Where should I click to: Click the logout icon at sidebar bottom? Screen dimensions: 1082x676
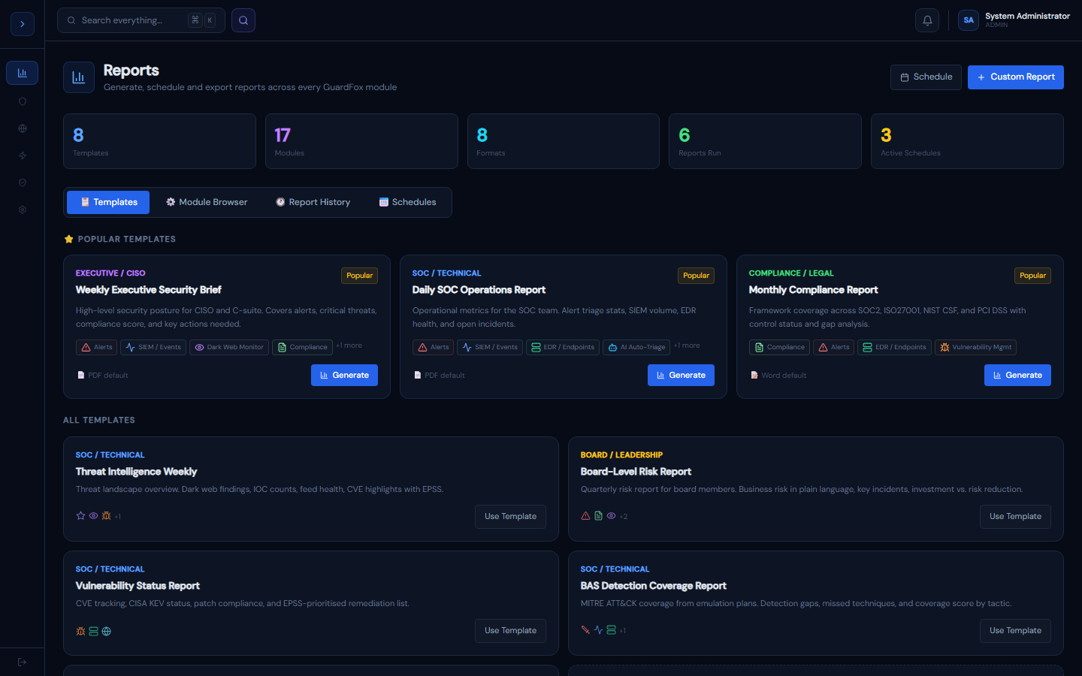tap(23, 662)
